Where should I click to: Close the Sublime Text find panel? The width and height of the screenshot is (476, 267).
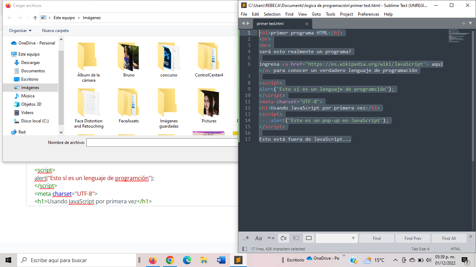coord(471,236)
